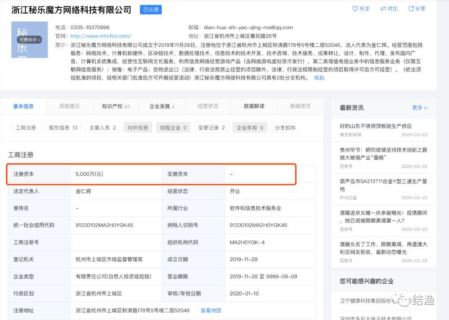Switch to the 知识产权 tab
Screen dimensions: 449x320
point(115,106)
